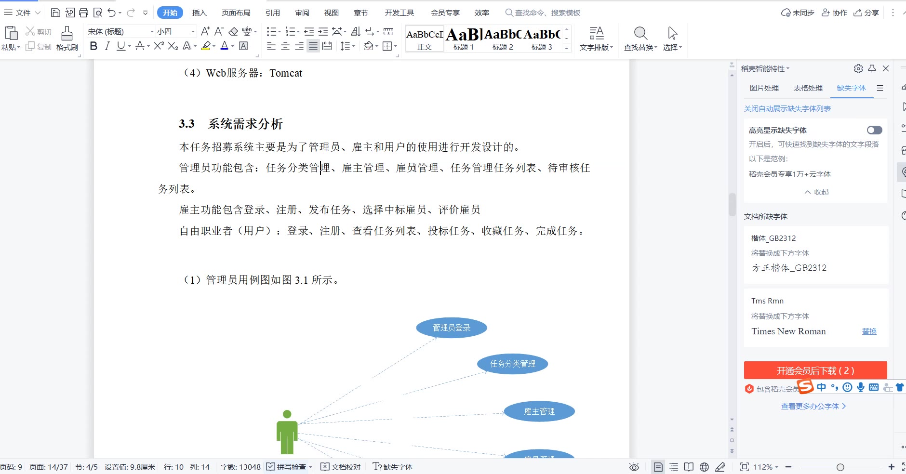This screenshot has height=474, width=906.
Task: Open zoom percentage 112% dropdown
Action: 766,467
